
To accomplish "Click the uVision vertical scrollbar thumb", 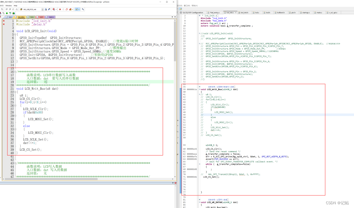I will click(x=175, y=41).
